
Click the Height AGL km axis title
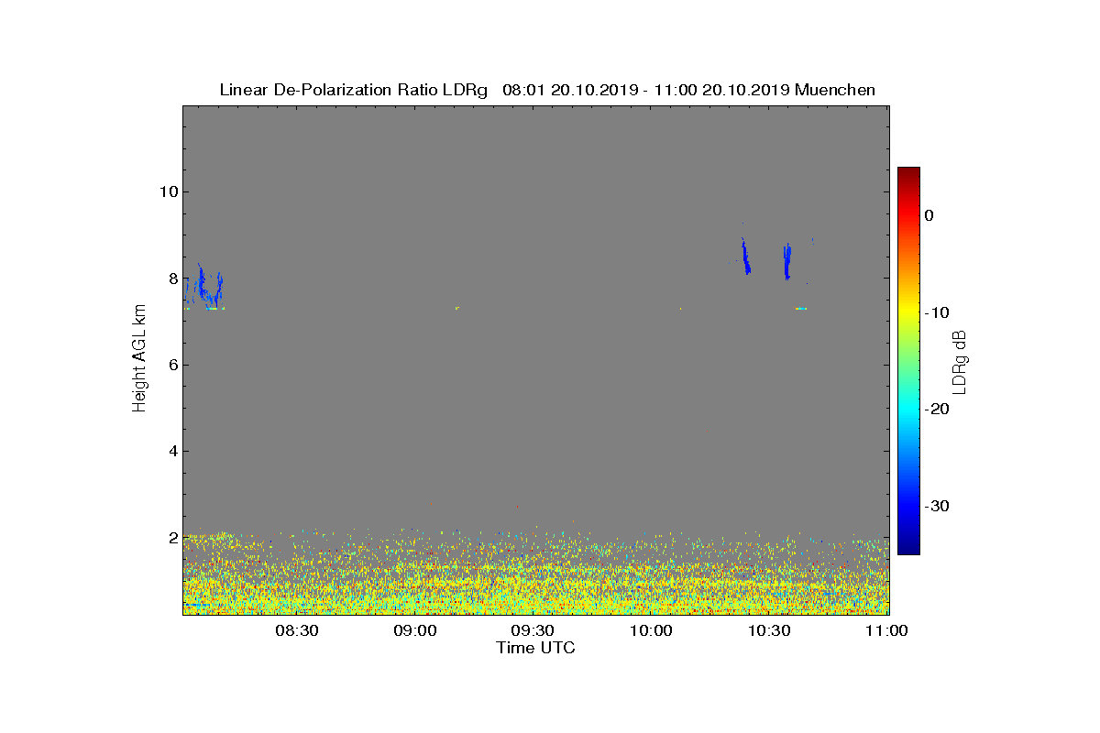coord(139,358)
